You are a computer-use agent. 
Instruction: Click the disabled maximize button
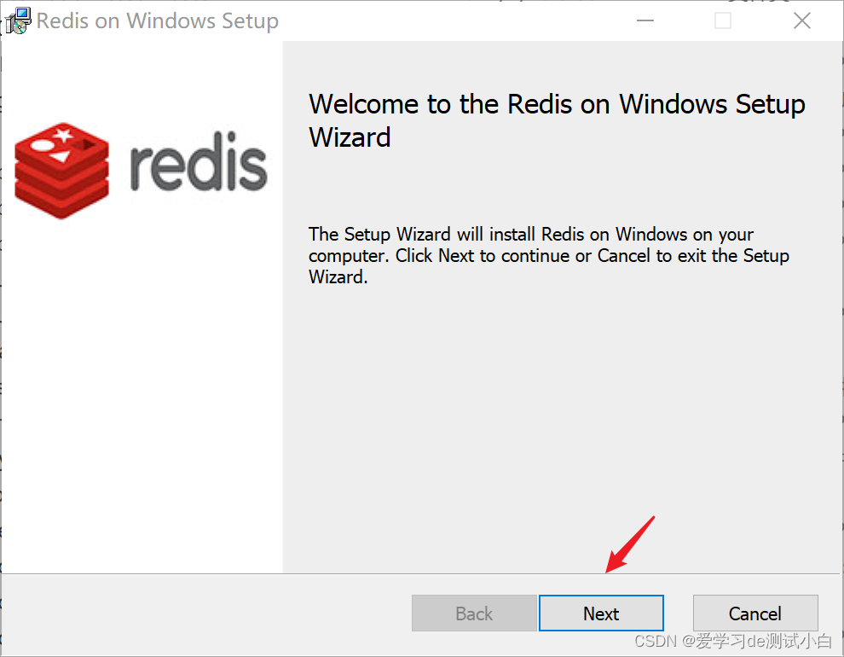click(x=723, y=21)
